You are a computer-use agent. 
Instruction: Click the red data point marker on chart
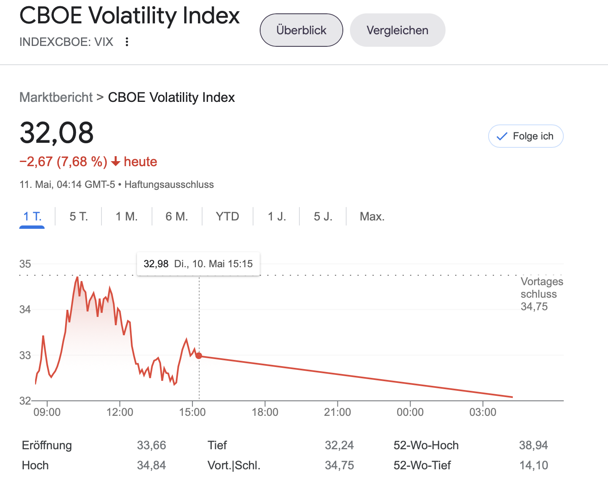click(x=199, y=356)
